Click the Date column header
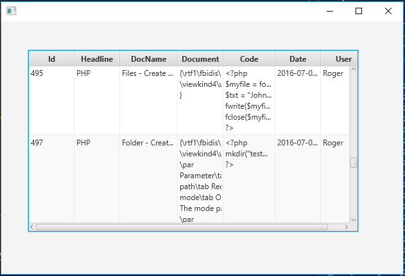This screenshot has width=405, height=276. click(x=298, y=59)
